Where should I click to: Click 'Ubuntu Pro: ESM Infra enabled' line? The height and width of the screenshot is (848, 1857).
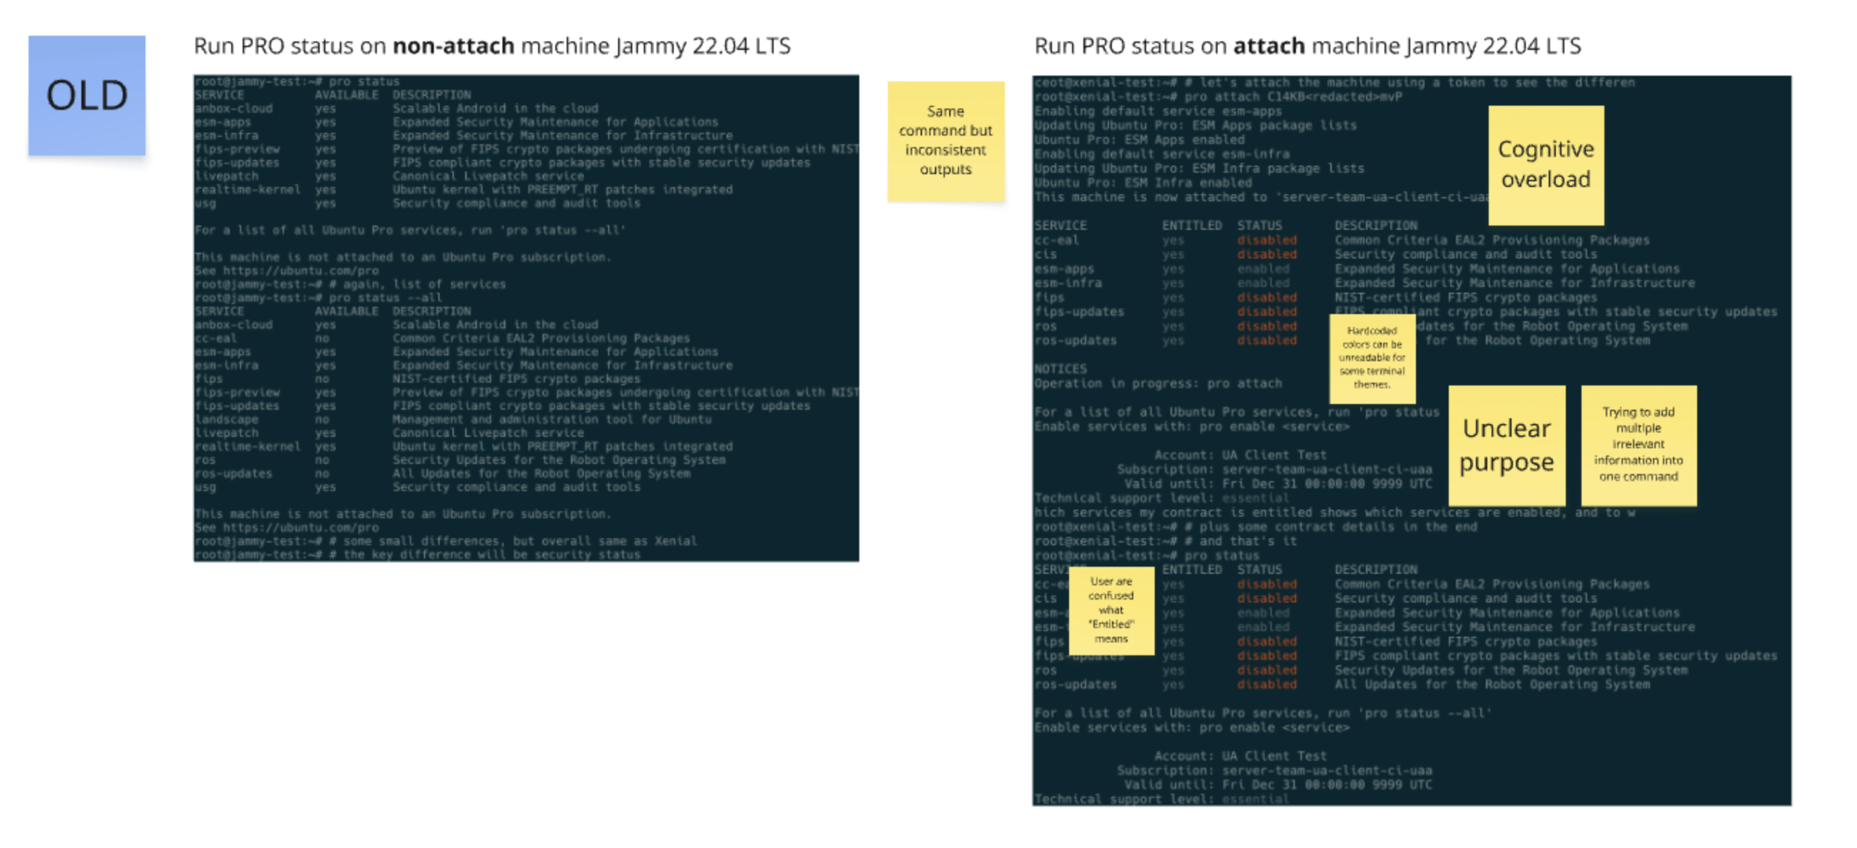[1143, 183]
